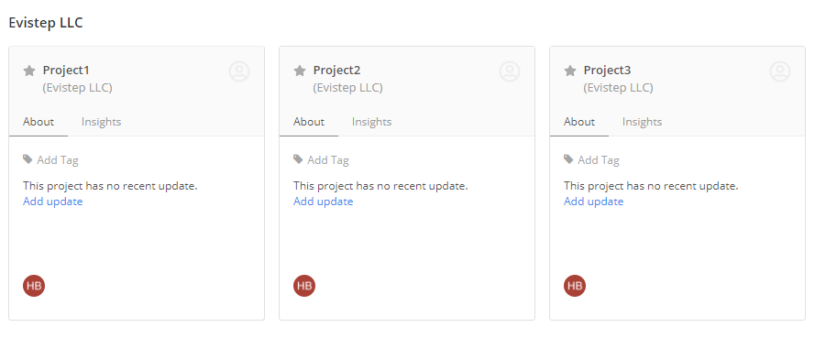
Task: Click the tag icon in Project1 card
Action: [28, 159]
